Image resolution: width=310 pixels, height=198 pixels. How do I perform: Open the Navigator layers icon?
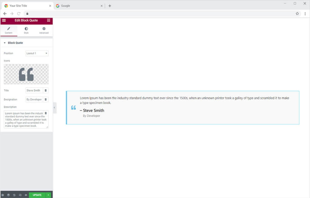click(8, 195)
